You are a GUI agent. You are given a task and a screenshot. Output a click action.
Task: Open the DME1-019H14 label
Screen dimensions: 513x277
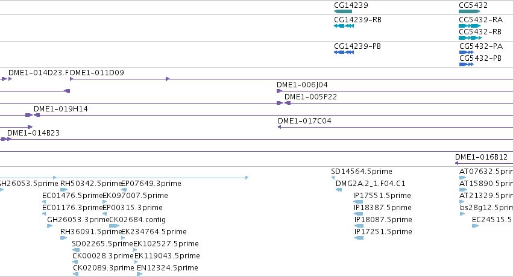pos(60,109)
